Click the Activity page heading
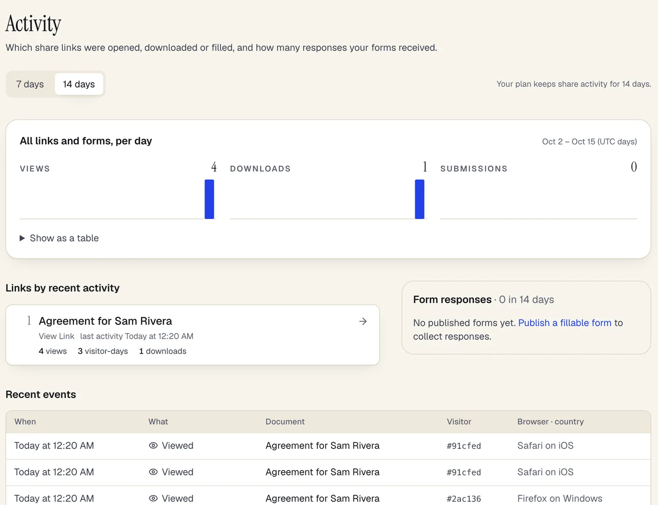The width and height of the screenshot is (658, 505). point(33,24)
